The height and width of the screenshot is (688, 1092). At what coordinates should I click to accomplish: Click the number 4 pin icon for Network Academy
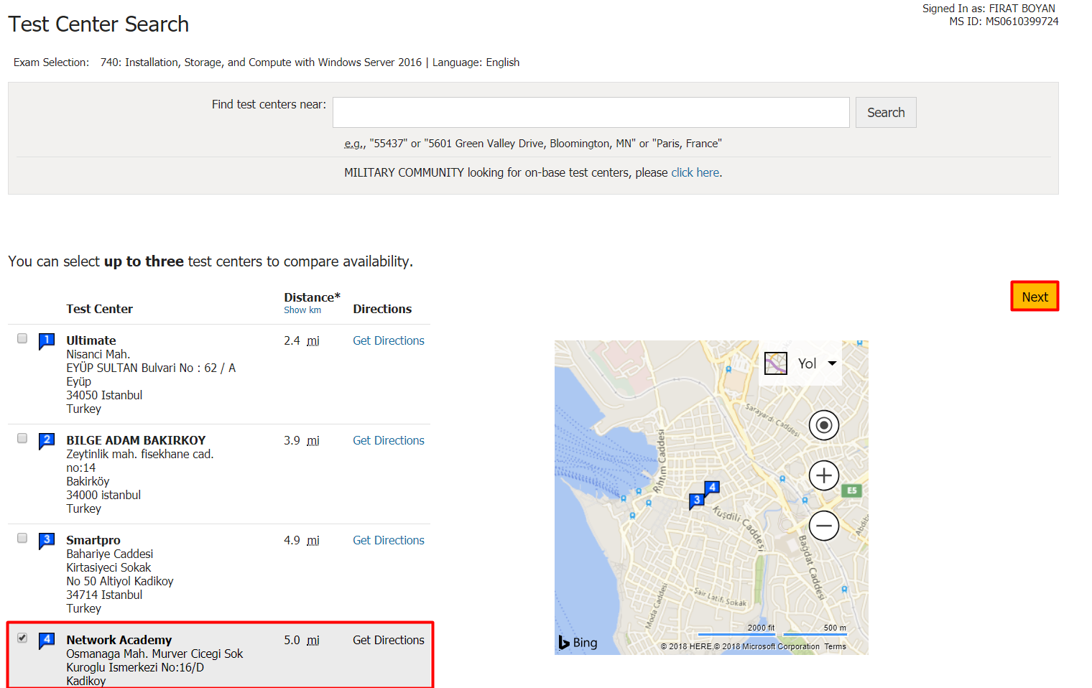pyautogui.click(x=47, y=640)
